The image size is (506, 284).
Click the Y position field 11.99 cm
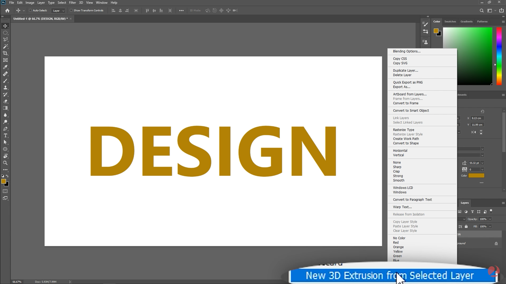[x=477, y=125]
